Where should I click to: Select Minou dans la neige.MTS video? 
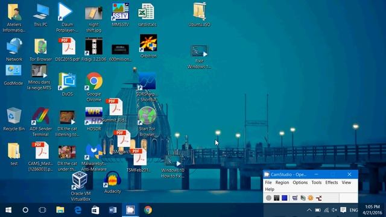(39, 78)
